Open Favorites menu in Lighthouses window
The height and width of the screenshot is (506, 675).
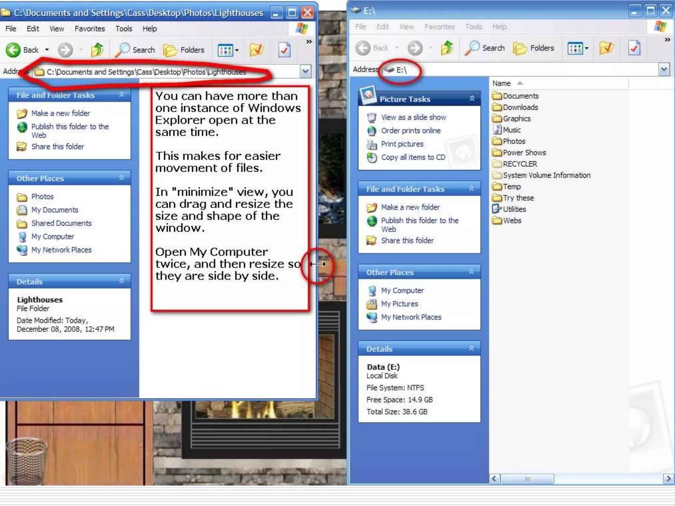pyautogui.click(x=89, y=29)
